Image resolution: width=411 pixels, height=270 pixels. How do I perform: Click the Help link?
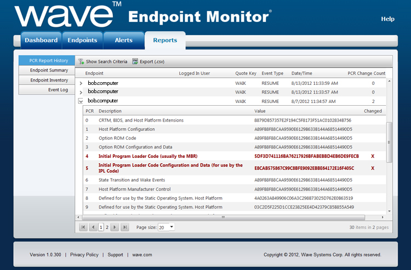[387, 19]
